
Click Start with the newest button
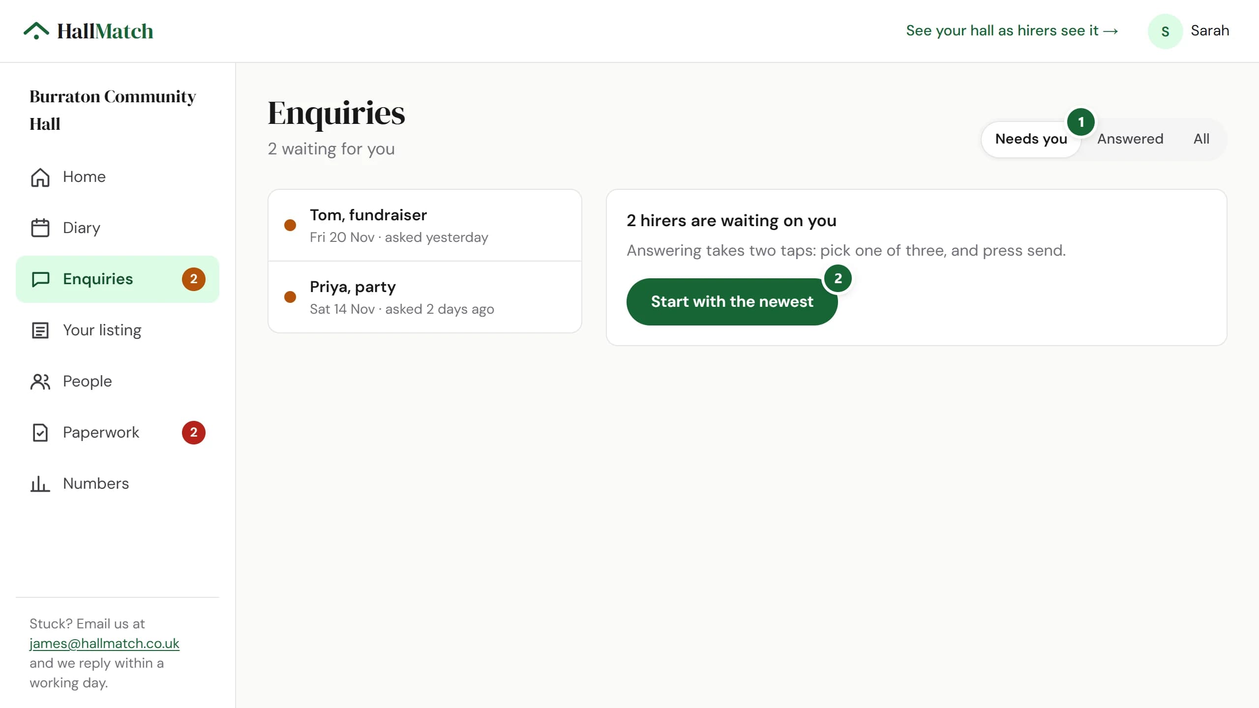click(x=732, y=301)
